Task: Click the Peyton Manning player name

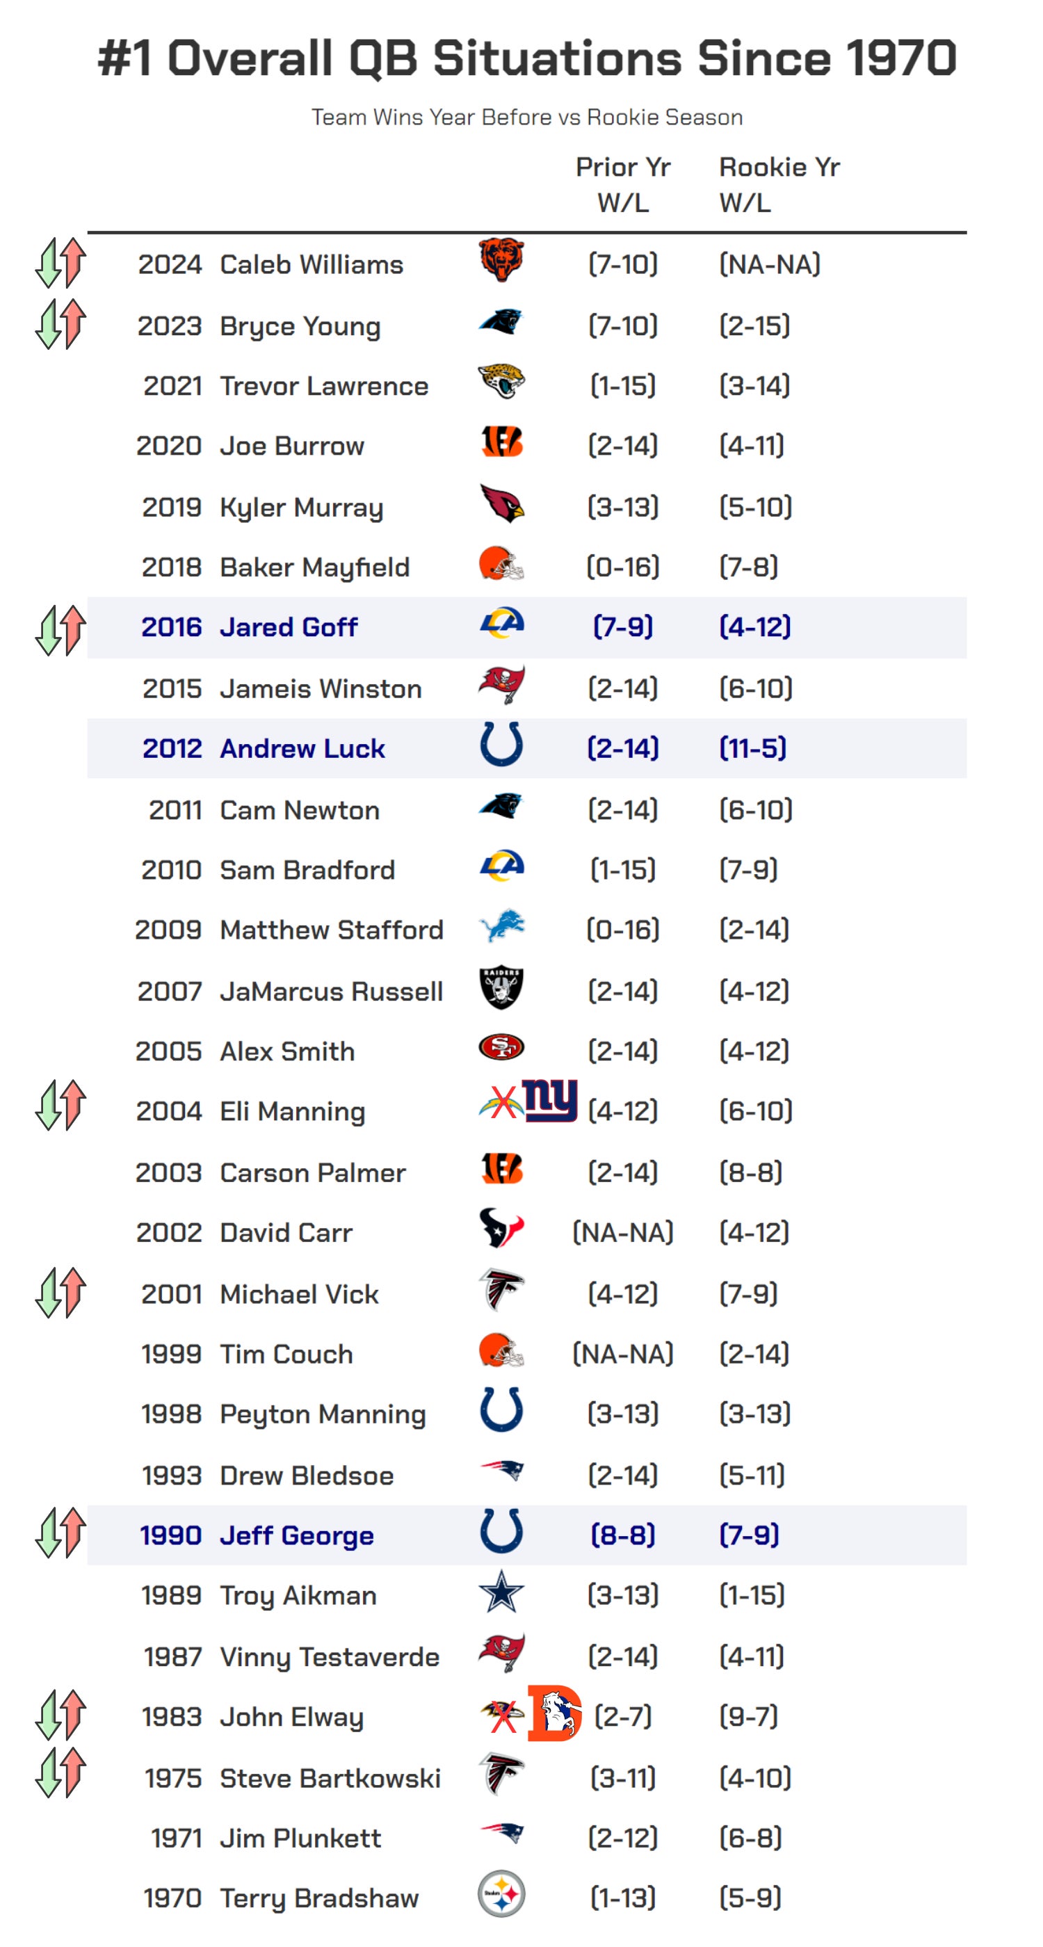Action: click(323, 1414)
